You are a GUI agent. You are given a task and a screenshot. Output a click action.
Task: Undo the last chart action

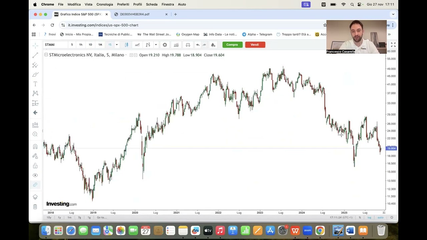click(198, 45)
